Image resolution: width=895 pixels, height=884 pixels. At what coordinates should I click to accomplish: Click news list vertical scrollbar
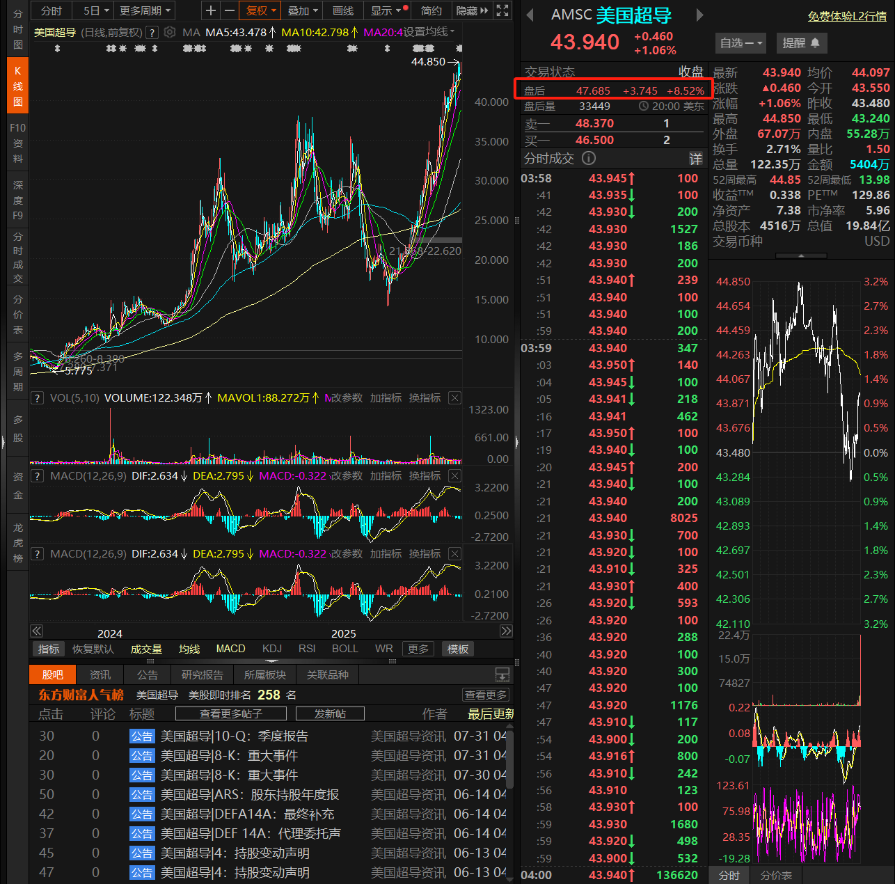pyautogui.click(x=509, y=759)
